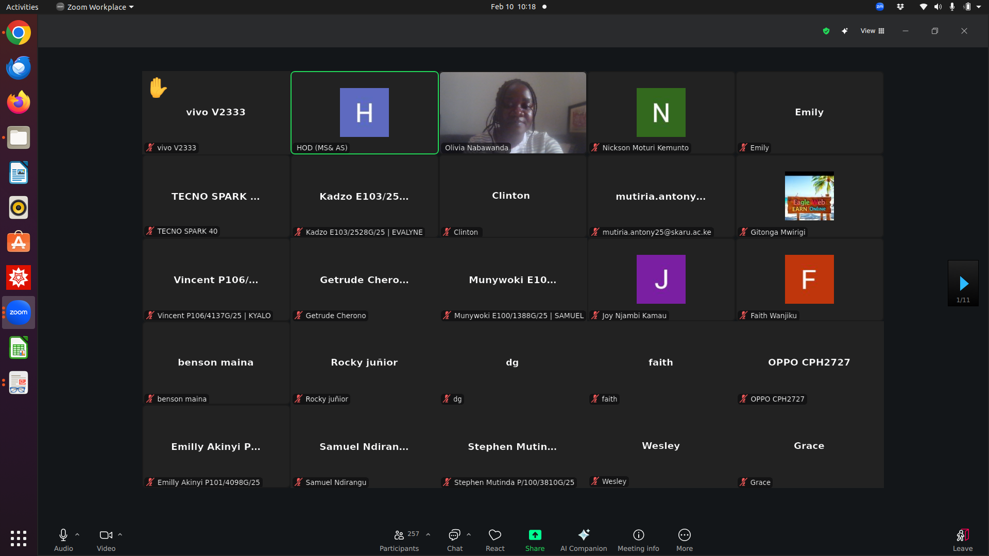
Task: Expand the Chat options caret
Action: 469,535
